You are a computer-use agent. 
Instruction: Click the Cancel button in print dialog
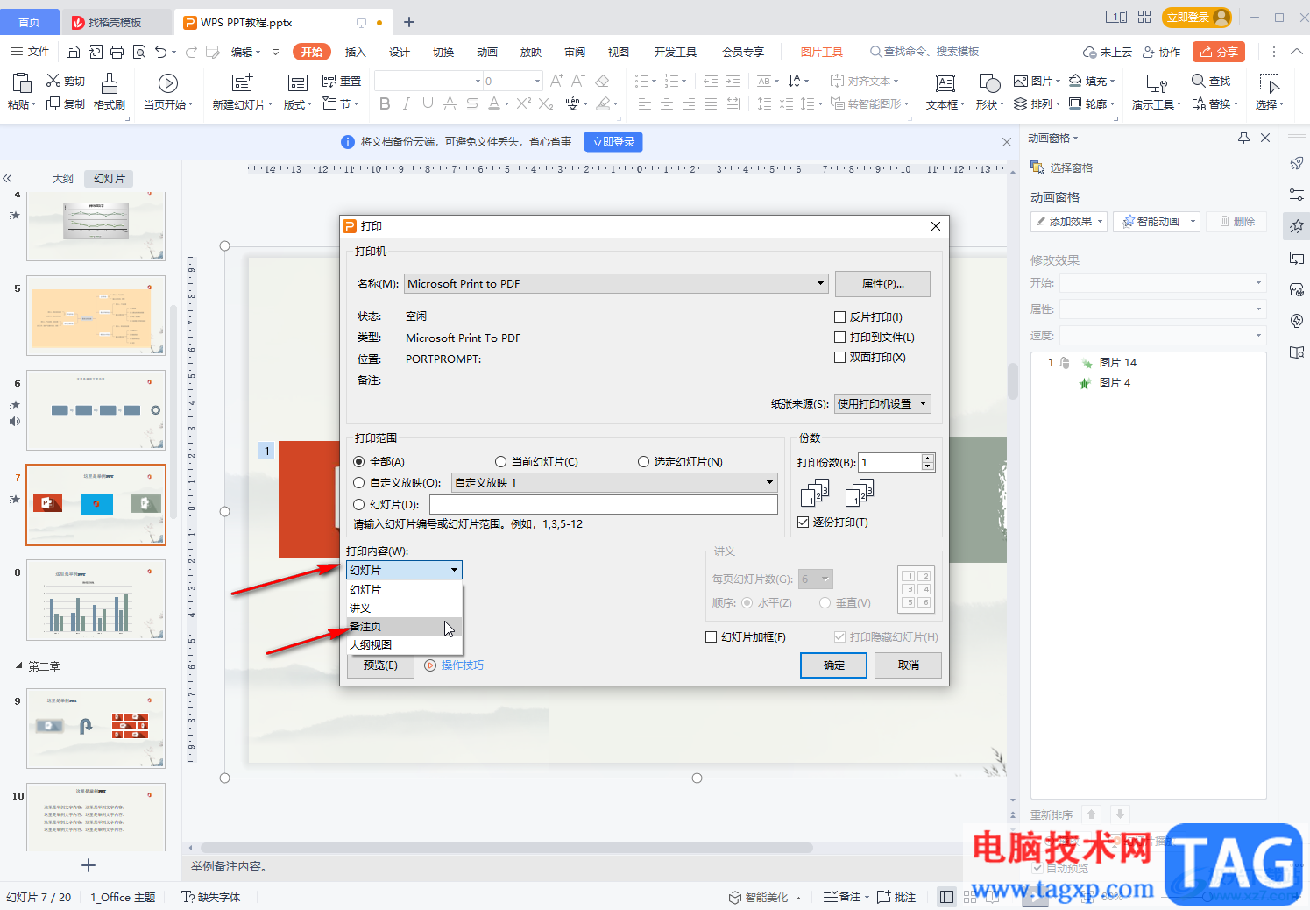pyautogui.click(x=909, y=665)
